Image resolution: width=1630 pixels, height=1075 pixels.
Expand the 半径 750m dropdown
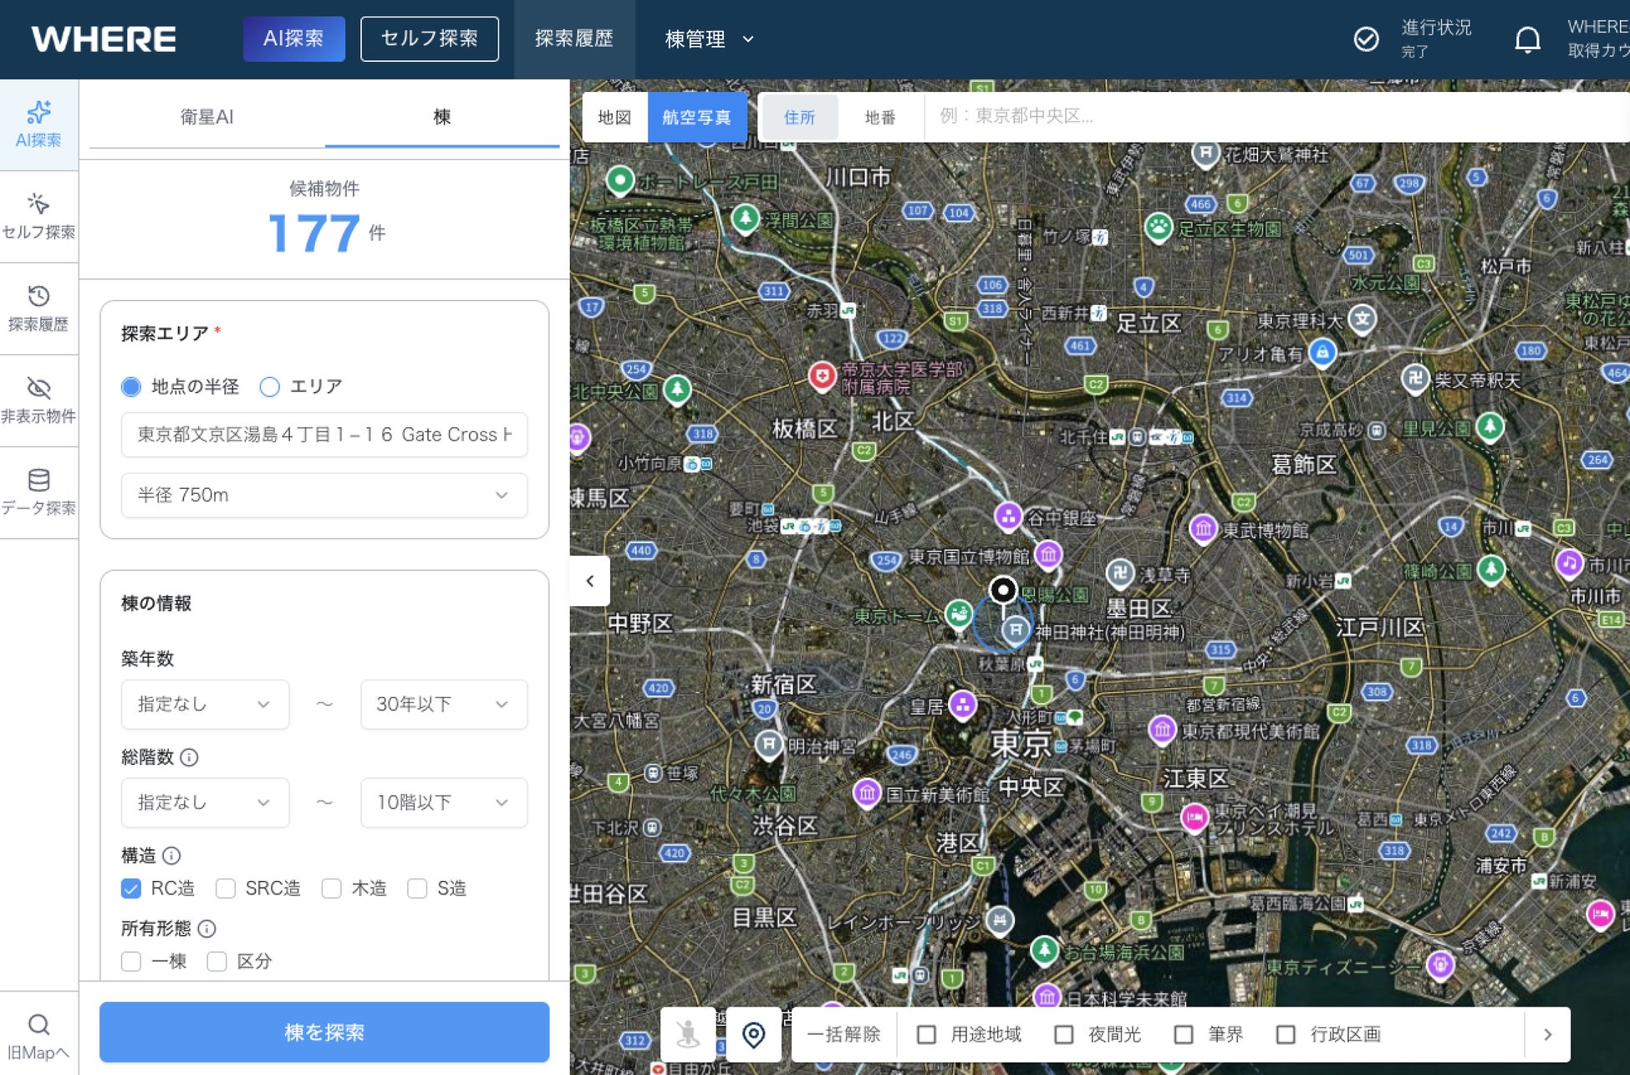tap(324, 495)
